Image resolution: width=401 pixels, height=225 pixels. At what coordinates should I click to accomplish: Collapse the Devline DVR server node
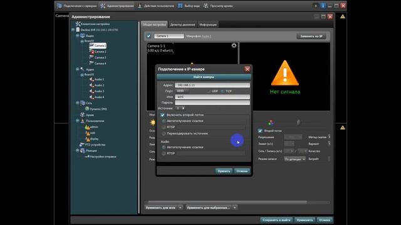coord(73,30)
